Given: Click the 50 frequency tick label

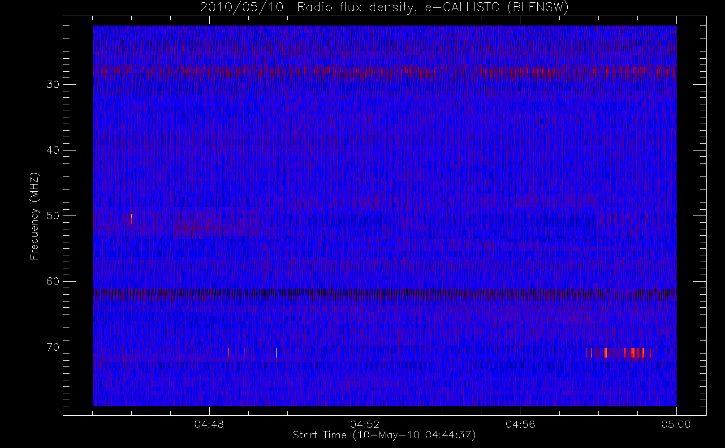Looking at the screenshot, I should 53,215.
